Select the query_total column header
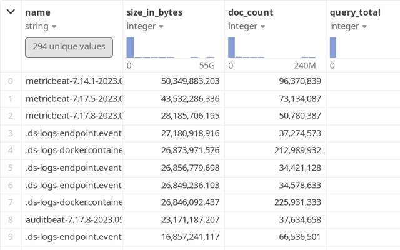 [354, 12]
